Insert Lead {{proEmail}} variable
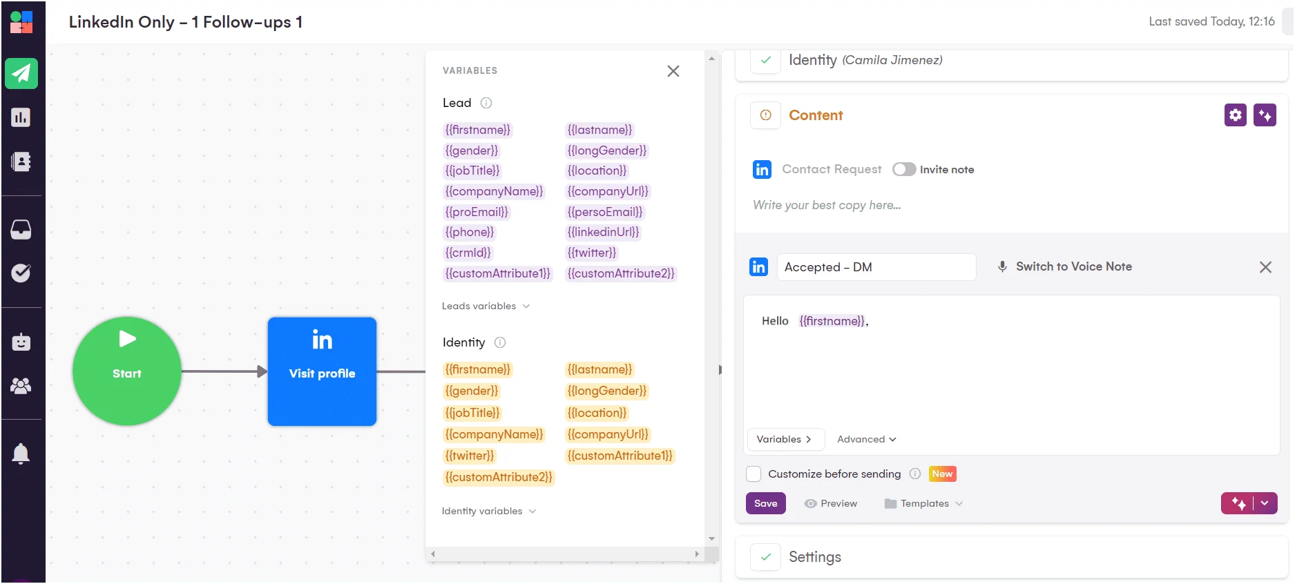This screenshot has height=584, width=1295. (477, 212)
